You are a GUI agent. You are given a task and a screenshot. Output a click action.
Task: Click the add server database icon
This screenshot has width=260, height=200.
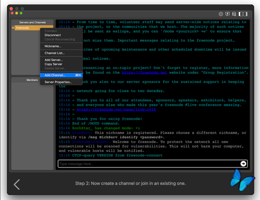(234, 14)
